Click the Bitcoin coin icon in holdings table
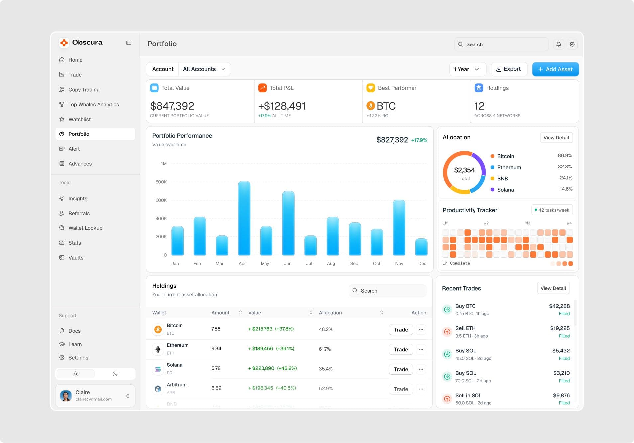The image size is (634, 443). click(158, 329)
